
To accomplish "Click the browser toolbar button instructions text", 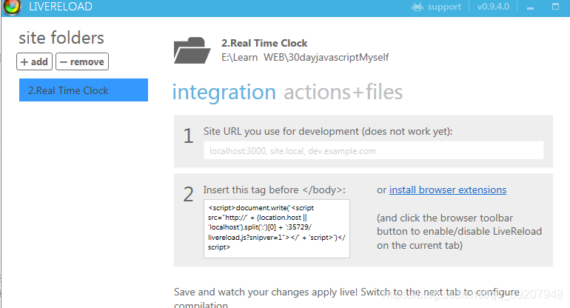I will [x=459, y=232].
